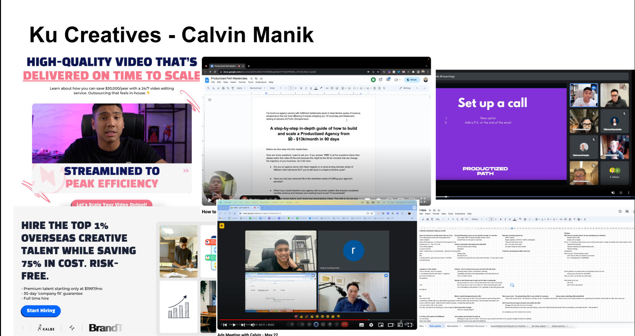
Task: Open settings gear on the Ads Meeting video
Action: [371, 325]
